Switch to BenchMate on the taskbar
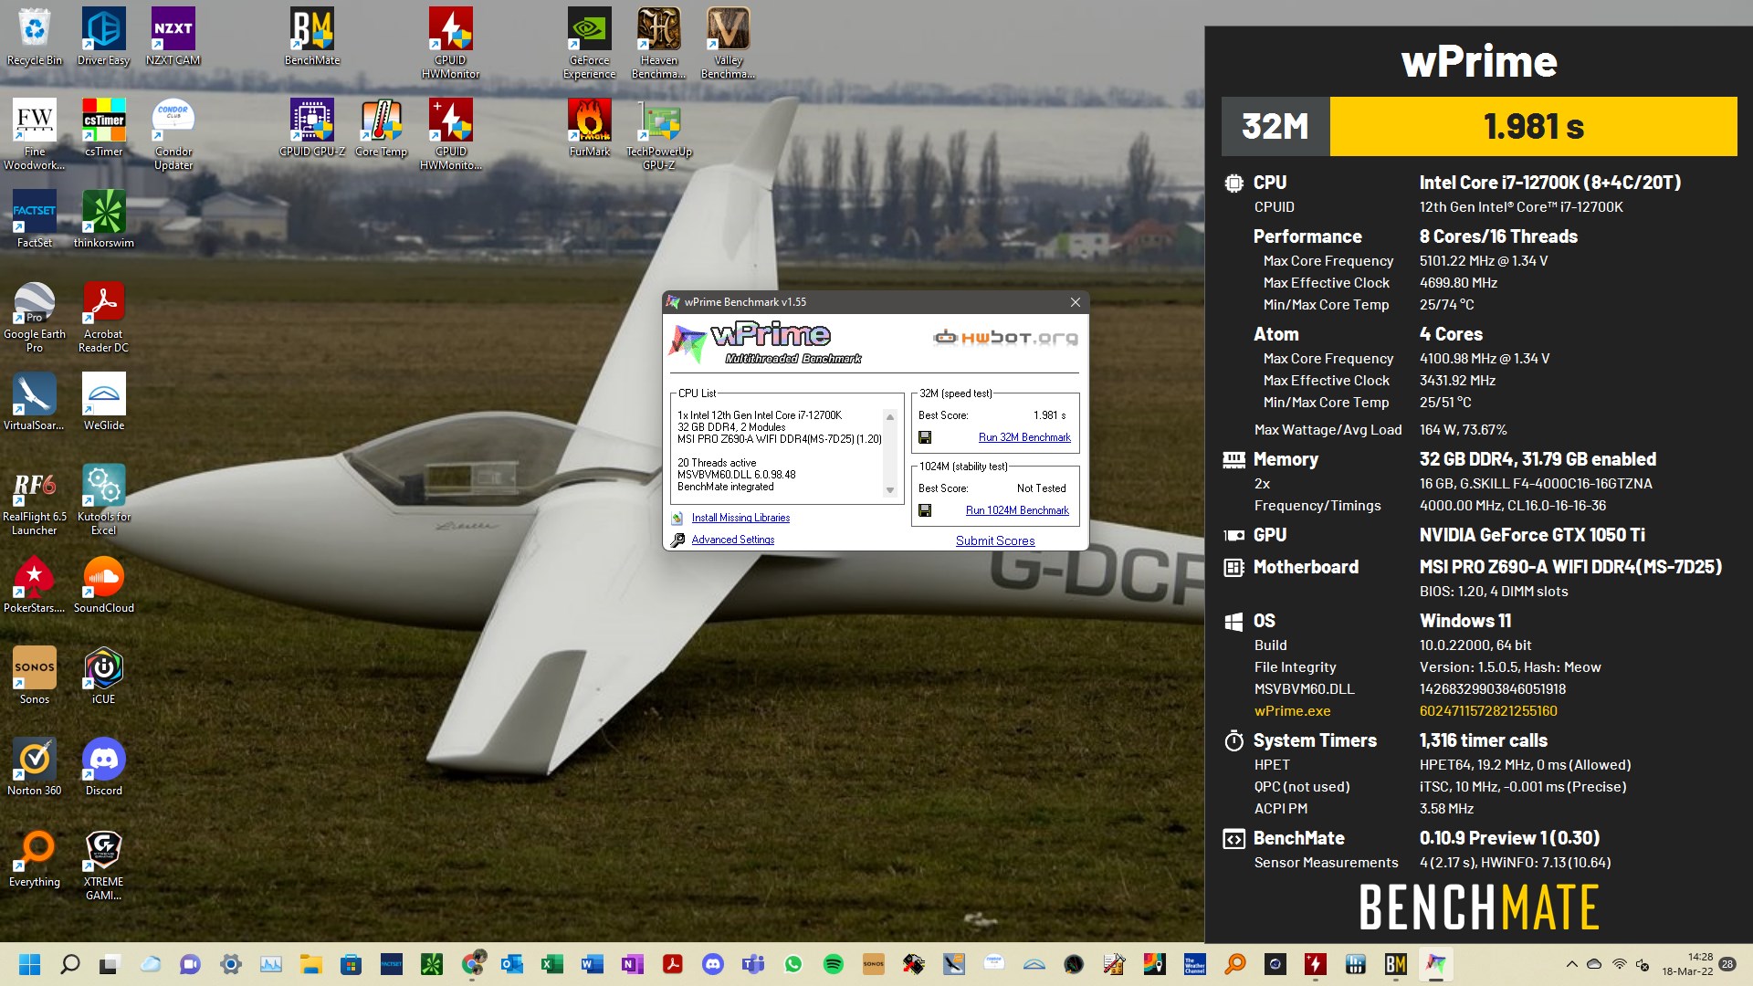Image resolution: width=1753 pixels, height=986 pixels. point(1396,964)
